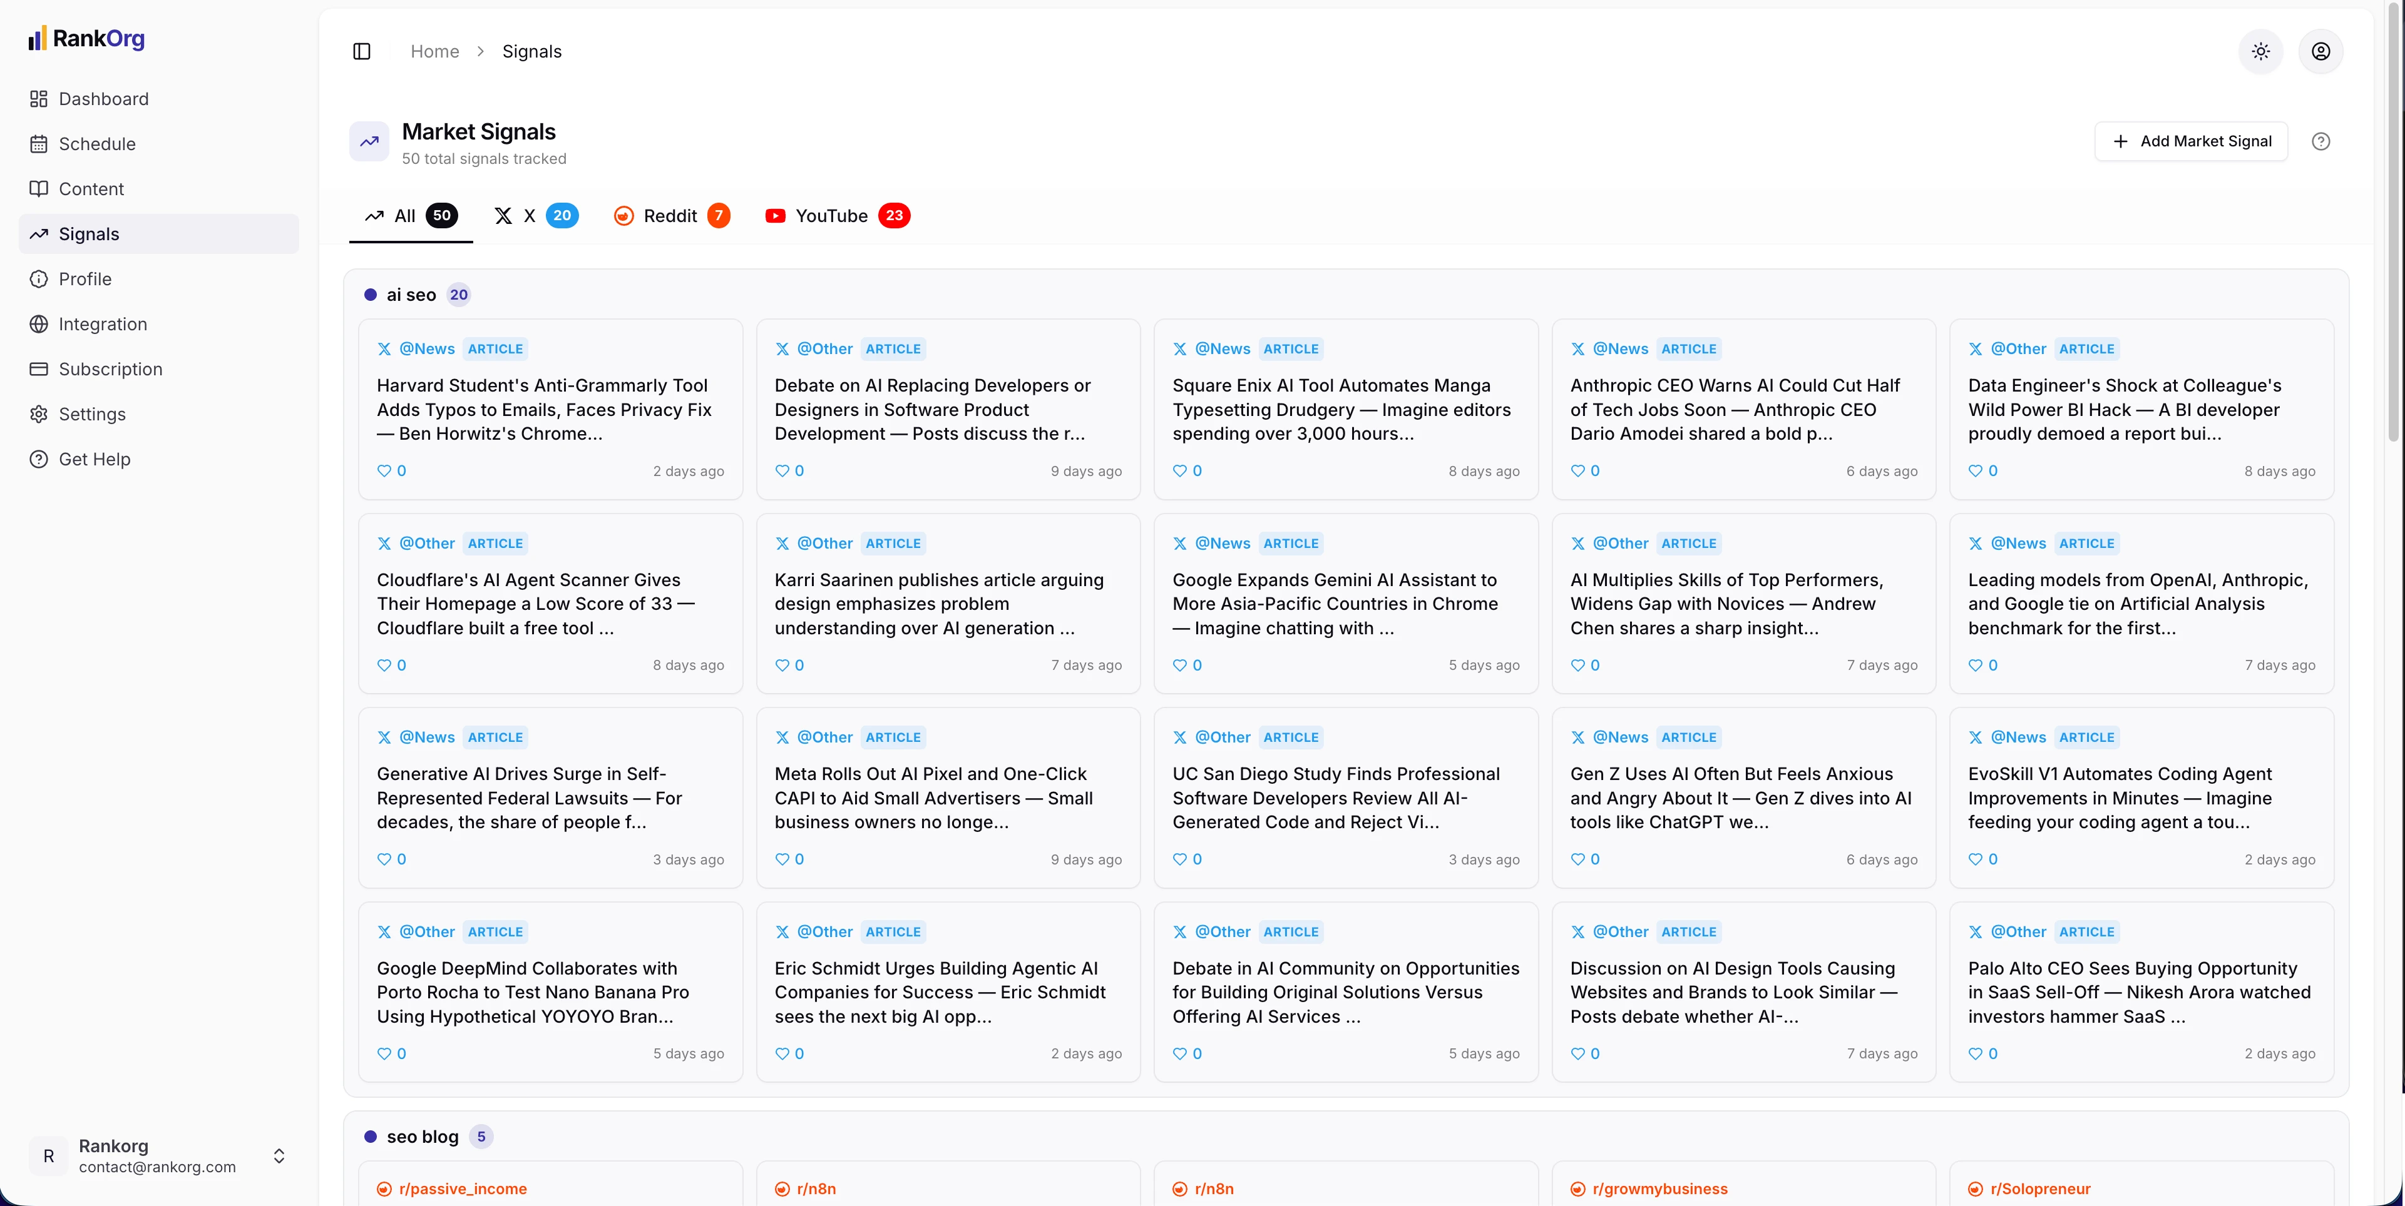The height and width of the screenshot is (1206, 2405).
Task: Heart the Palo Alto CEO signal
Action: (x=1976, y=1053)
